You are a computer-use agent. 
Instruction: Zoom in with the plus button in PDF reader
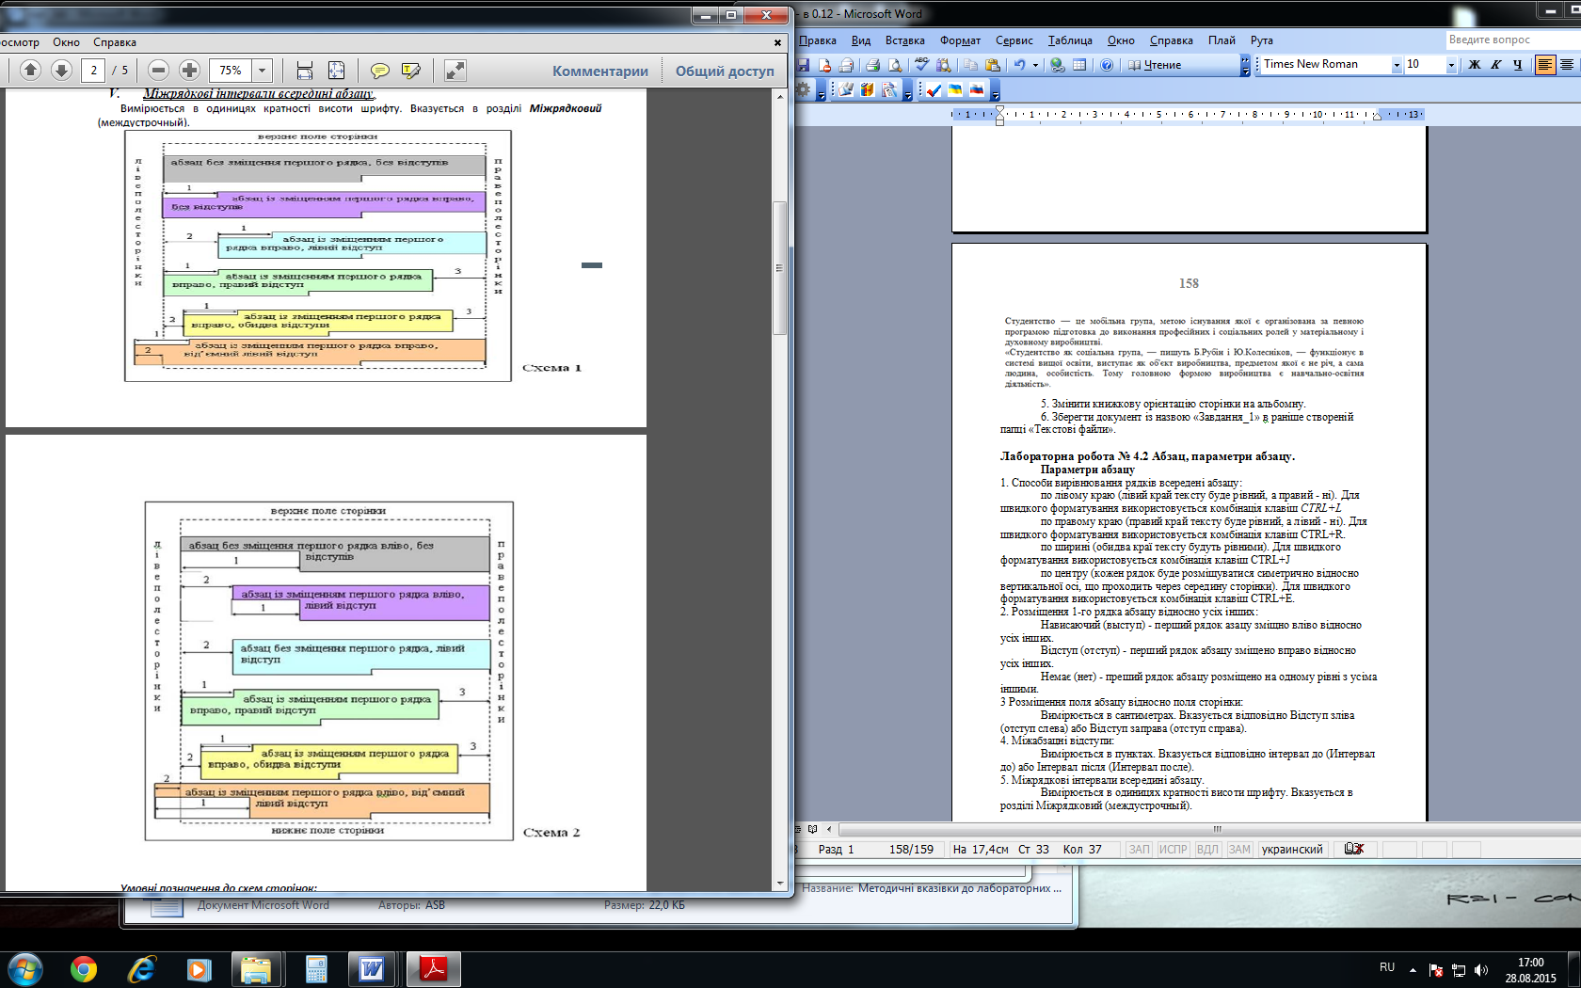pos(189,71)
